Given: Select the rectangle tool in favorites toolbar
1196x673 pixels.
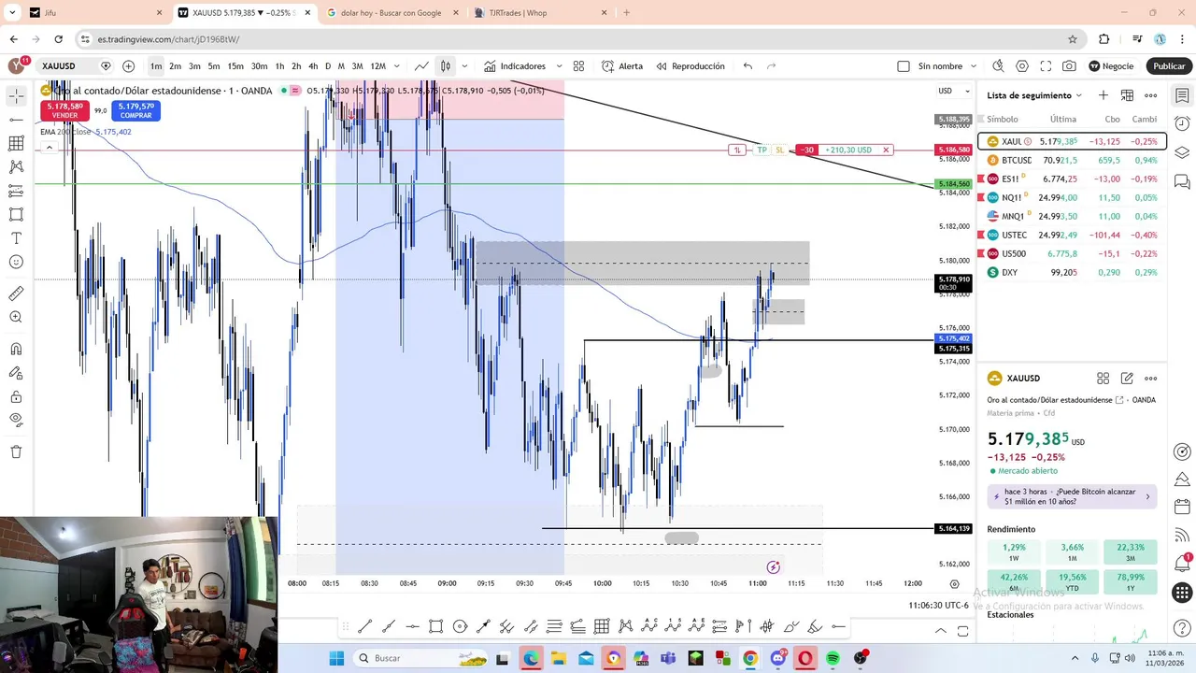Looking at the screenshot, I should coord(435,626).
